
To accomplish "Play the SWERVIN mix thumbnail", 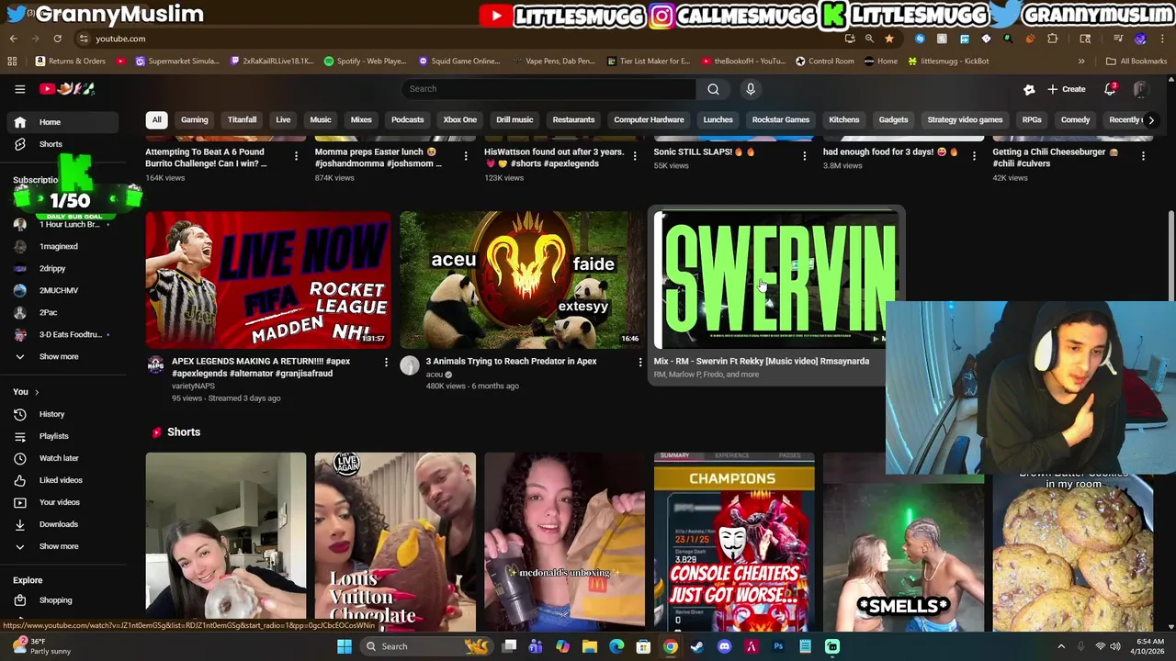I will click(776, 280).
